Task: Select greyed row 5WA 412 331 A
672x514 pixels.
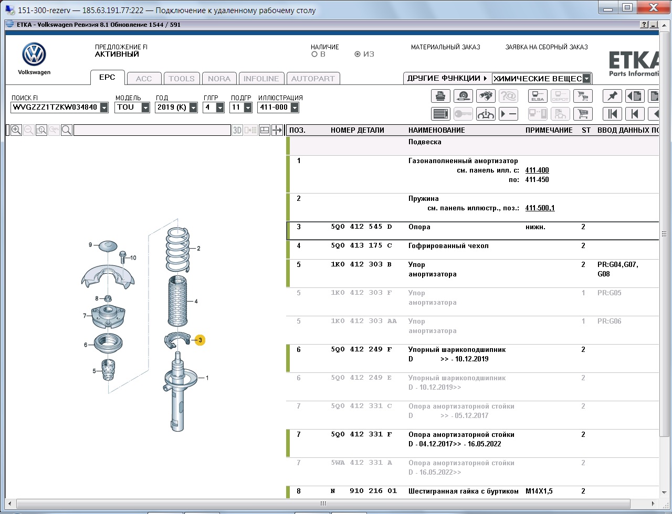Action: point(472,472)
